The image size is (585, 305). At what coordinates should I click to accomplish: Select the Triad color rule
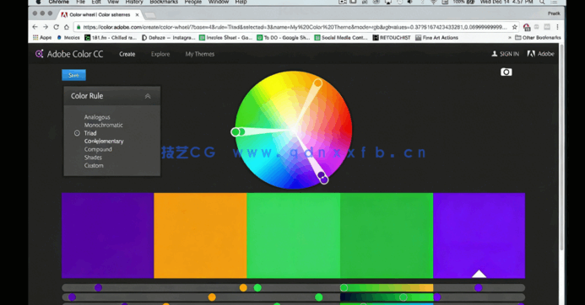(x=90, y=133)
